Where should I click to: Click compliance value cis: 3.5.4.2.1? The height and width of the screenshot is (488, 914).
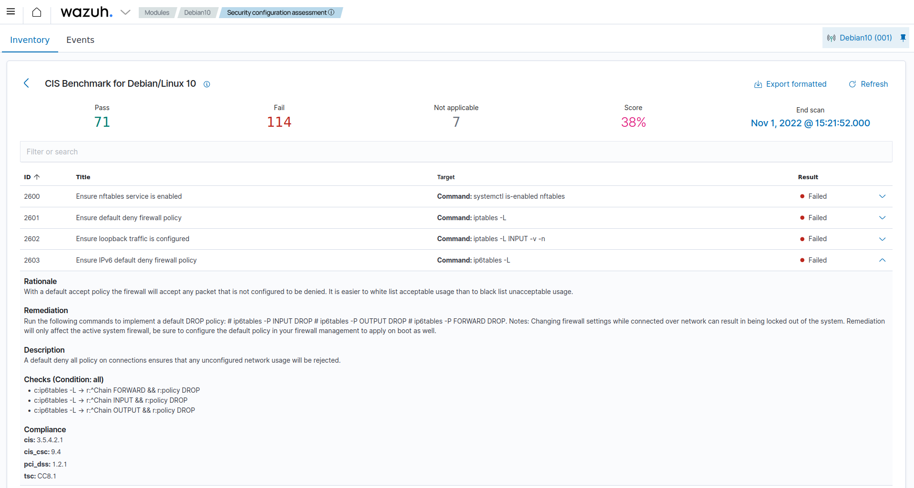pyautogui.click(x=43, y=440)
